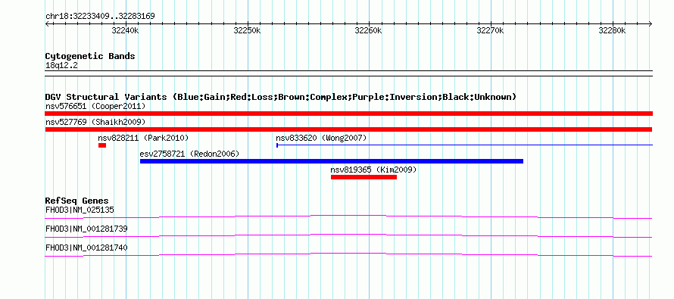Click the 32280k ruler mark
The image size is (674, 299).
tap(613, 30)
